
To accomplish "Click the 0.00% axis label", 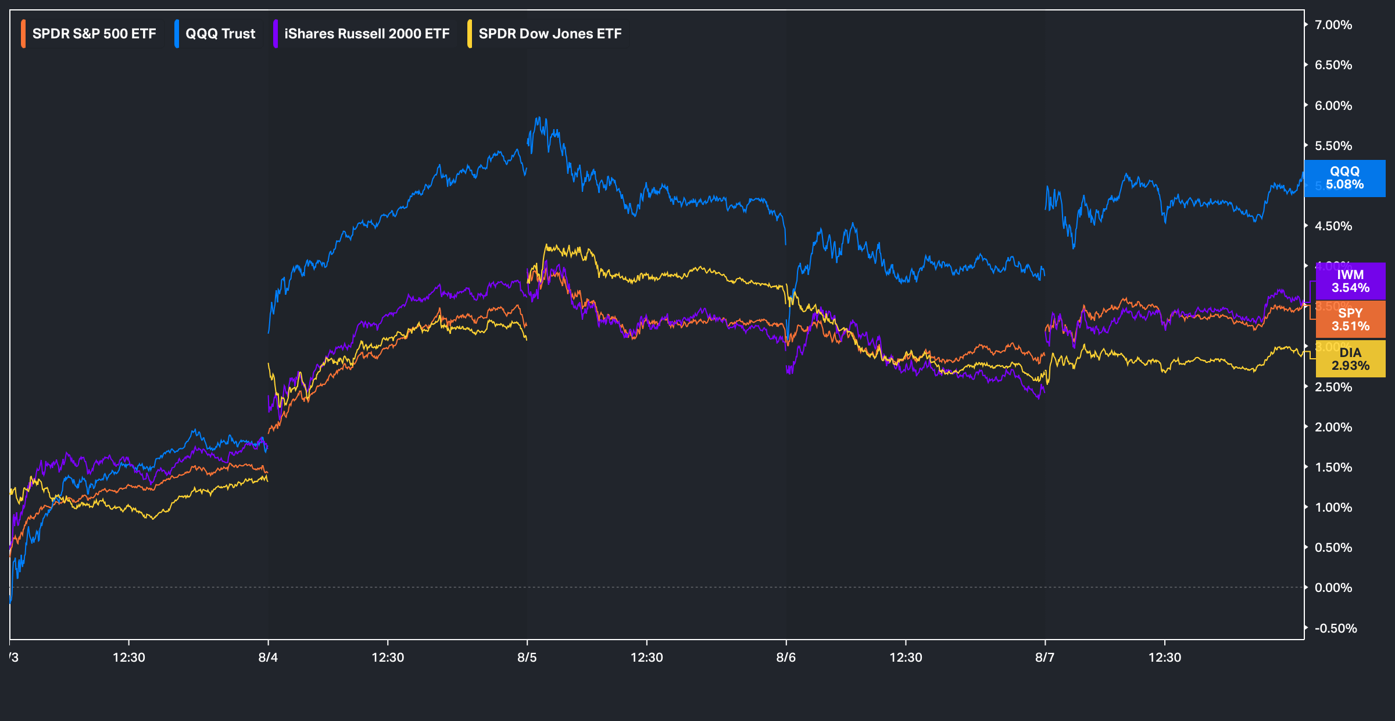I will tap(1333, 588).
